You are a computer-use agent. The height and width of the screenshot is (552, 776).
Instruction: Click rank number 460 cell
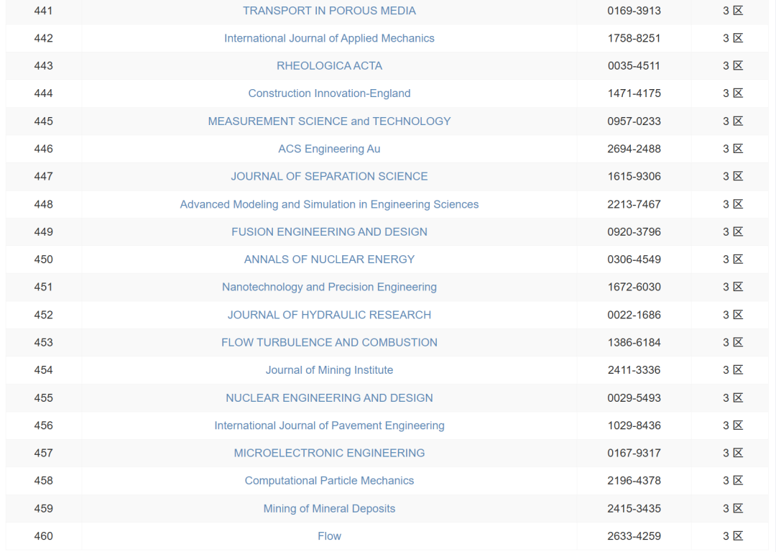44,536
